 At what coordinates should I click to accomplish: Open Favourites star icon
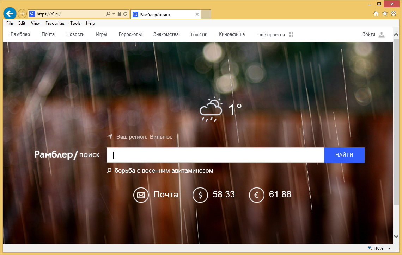[x=385, y=14]
